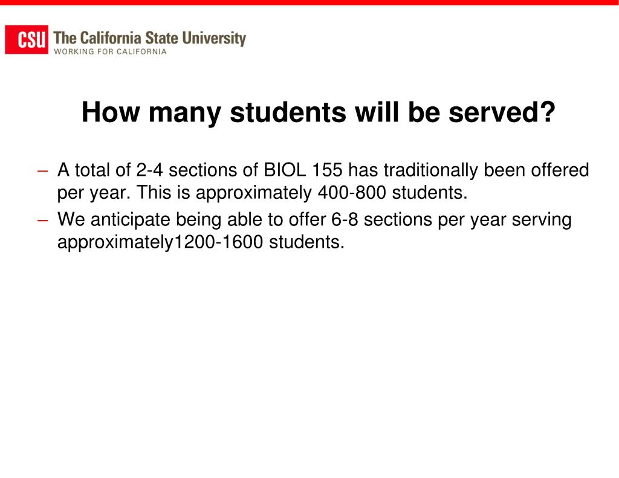Click the word 'served?' in the title
Viewport: 619px width, 478px height.
[x=502, y=112]
